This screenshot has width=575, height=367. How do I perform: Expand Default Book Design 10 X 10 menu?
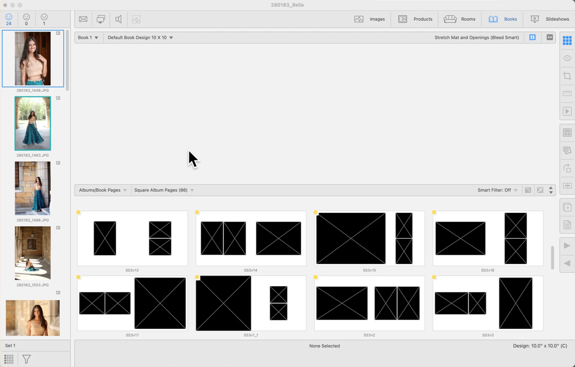[140, 38]
